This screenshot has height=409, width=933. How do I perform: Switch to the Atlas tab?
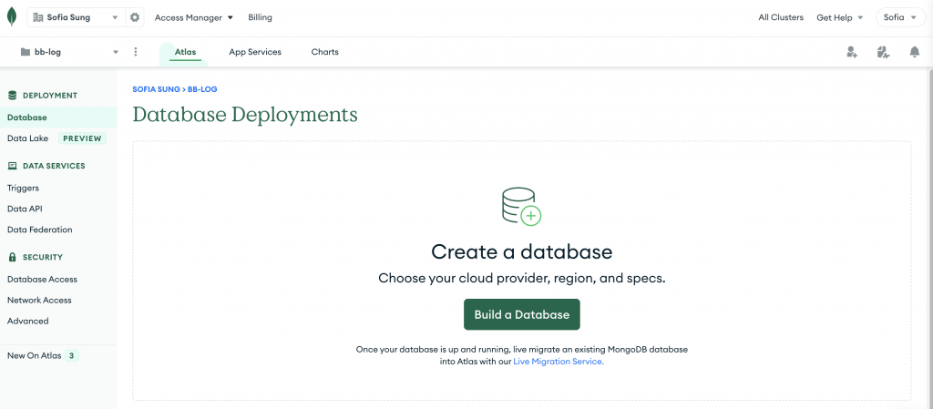click(185, 52)
